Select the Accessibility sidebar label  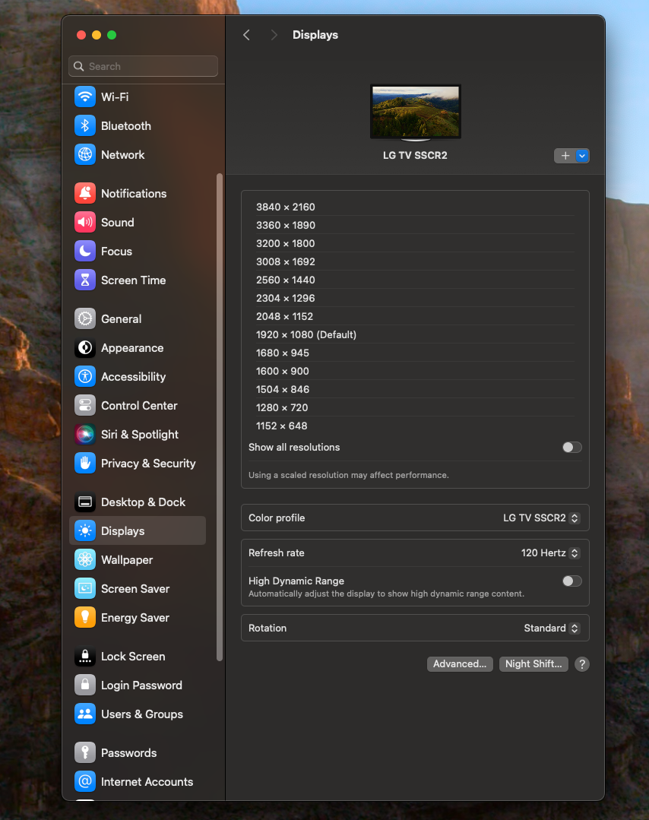point(133,377)
